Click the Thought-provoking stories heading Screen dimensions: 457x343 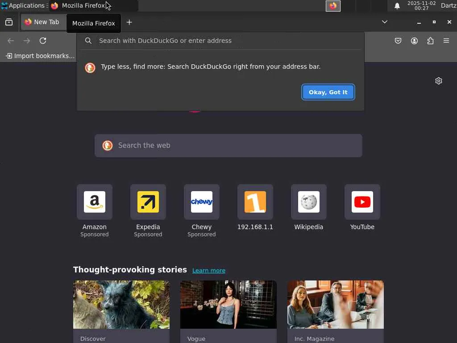[x=130, y=270]
